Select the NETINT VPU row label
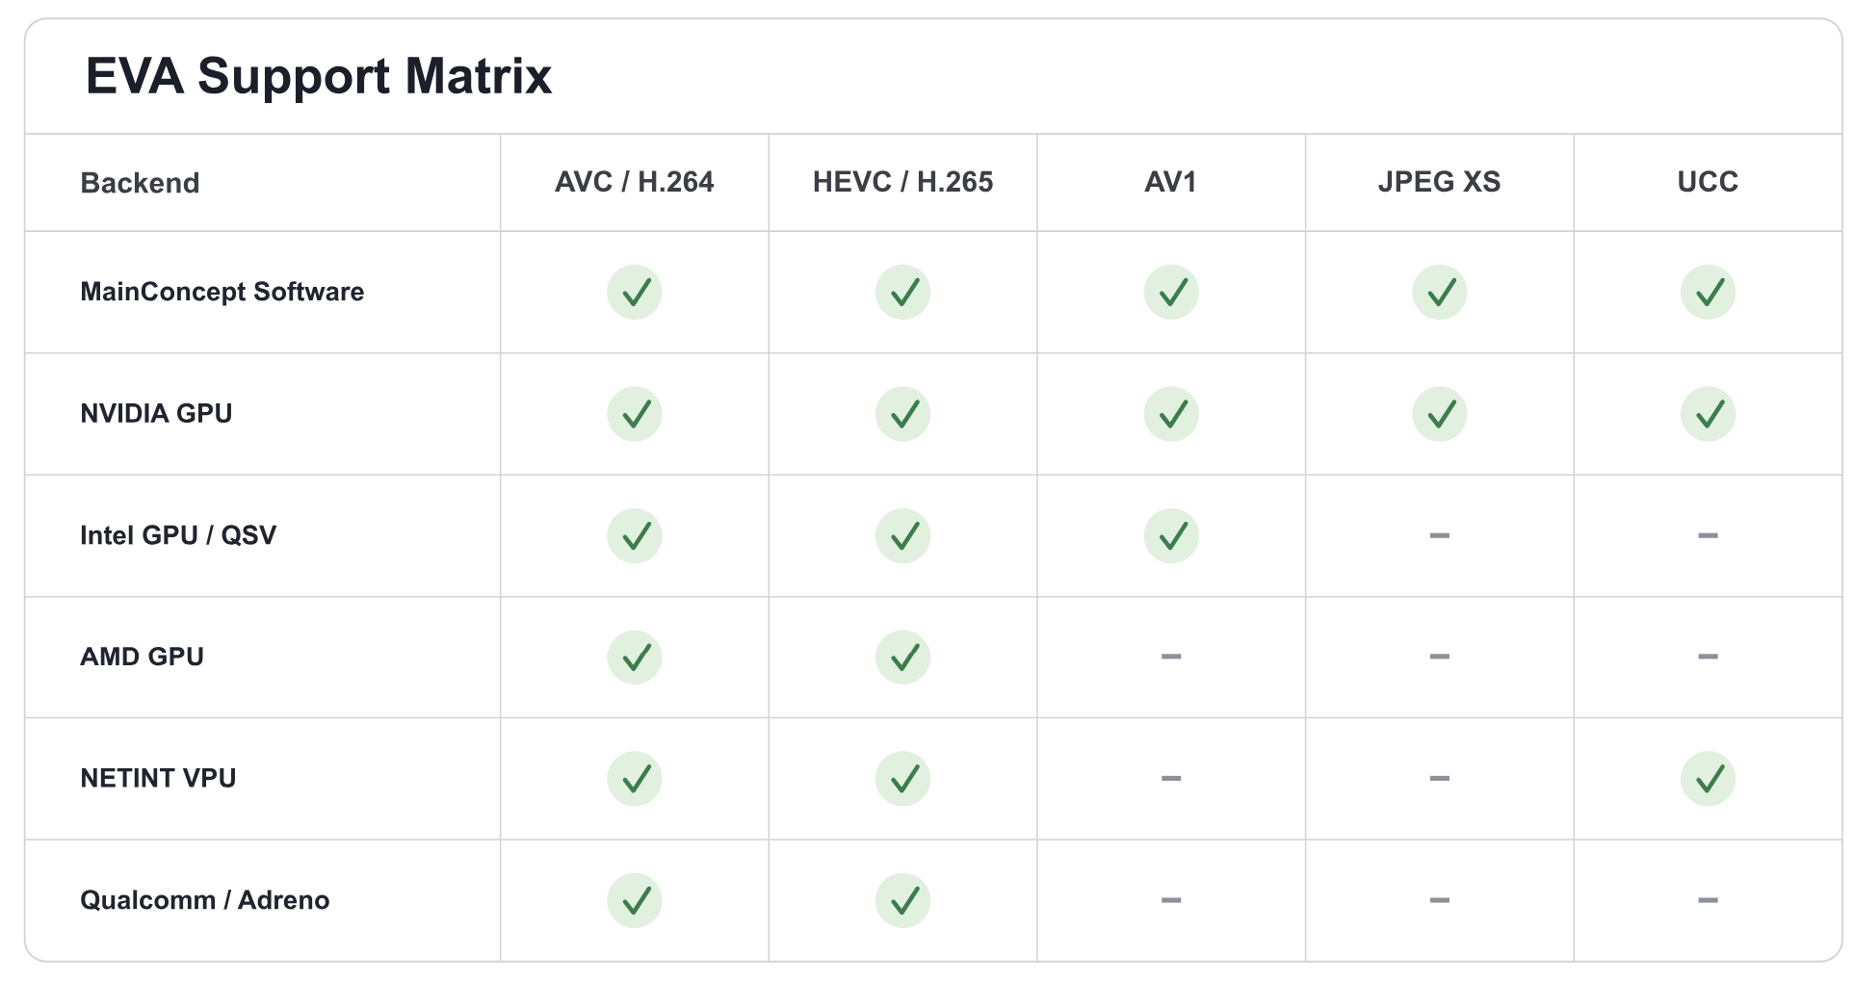Image resolution: width=1855 pixels, height=982 pixels. tap(158, 778)
